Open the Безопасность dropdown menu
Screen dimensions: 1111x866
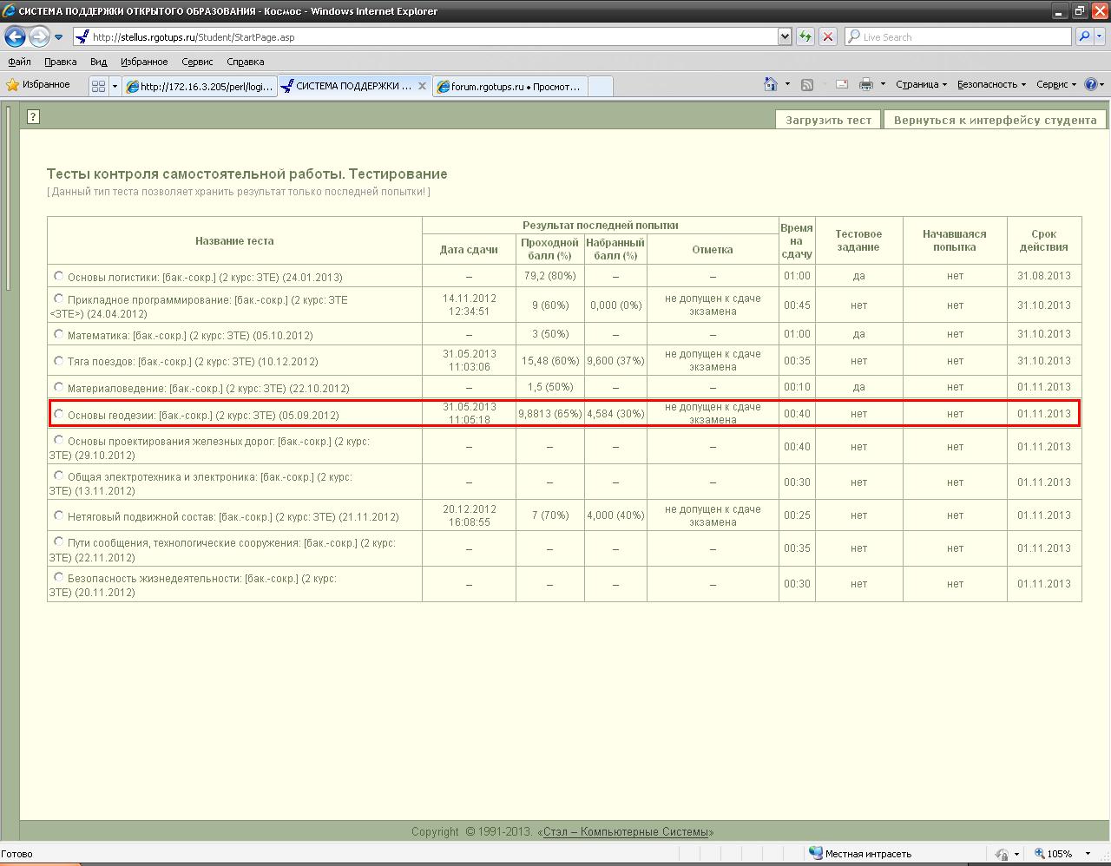coord(991,84)
